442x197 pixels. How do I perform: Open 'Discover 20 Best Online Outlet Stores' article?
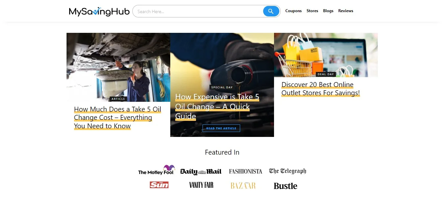pos(320,89)
